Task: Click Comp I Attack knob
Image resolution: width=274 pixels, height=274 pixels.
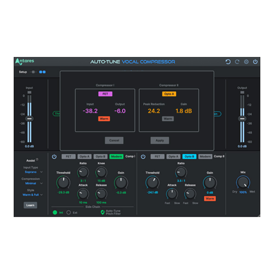Action: 83,194
